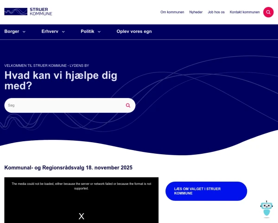Expand the Erhverv menu chevron
This screenshot has width=278, height=223.
(x=63, y=32)
